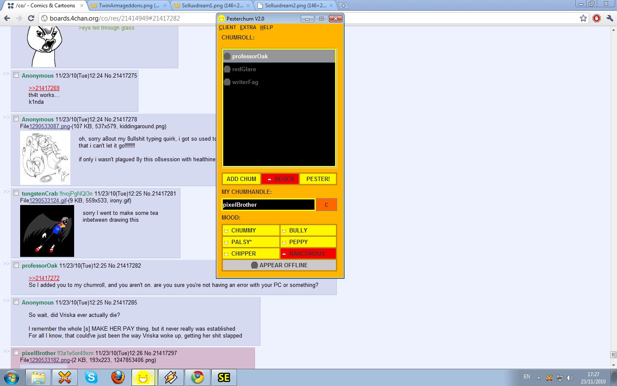Launch Firefox from the taskbar
This screenshot has height=386, width=617.
pos(118,377)
